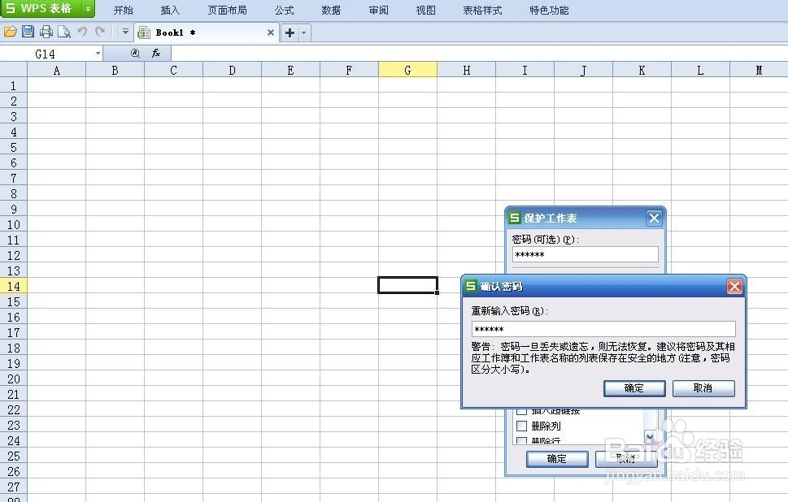Open the Name Box dropdown
788x502 pixels.
[98, 52]
